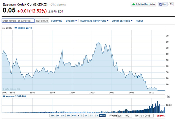Open the CHART SETTINGS dropdown
Screen dimensions: 176x119
(122, 21)
